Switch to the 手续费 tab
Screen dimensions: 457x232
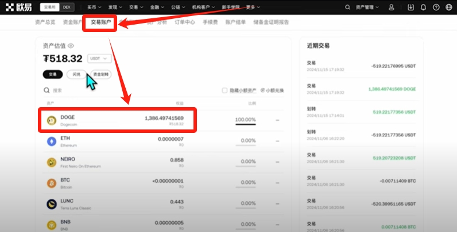[210, 22]
